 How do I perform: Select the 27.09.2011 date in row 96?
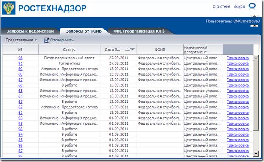119,58
